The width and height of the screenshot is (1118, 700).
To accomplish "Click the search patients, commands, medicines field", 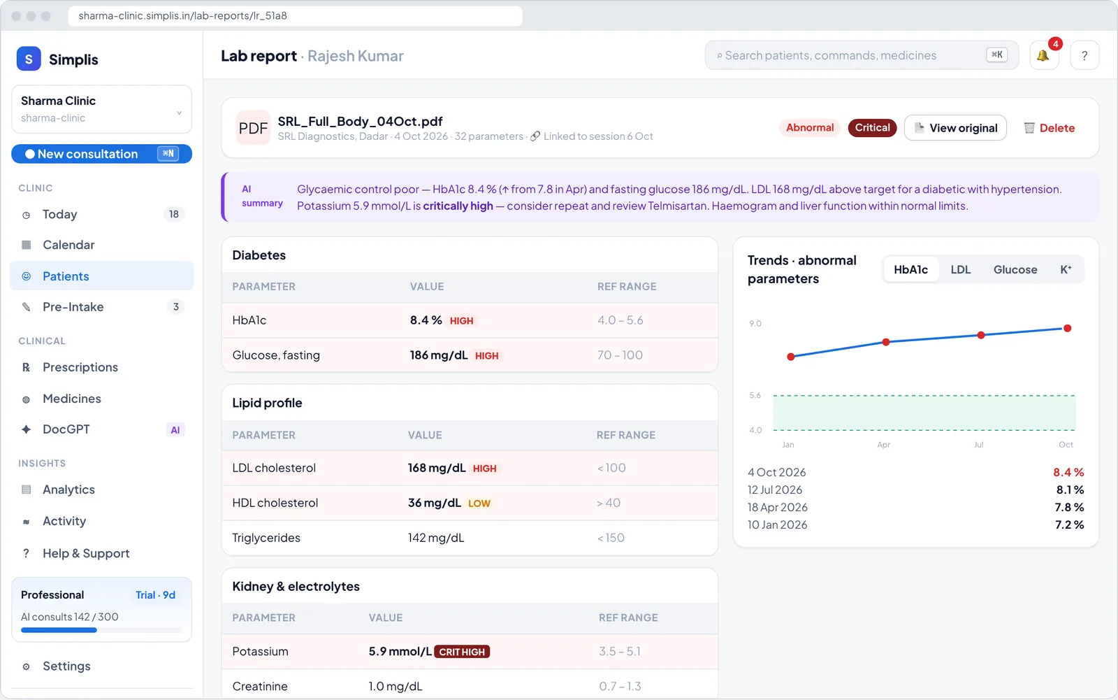I will click(862, 55).
